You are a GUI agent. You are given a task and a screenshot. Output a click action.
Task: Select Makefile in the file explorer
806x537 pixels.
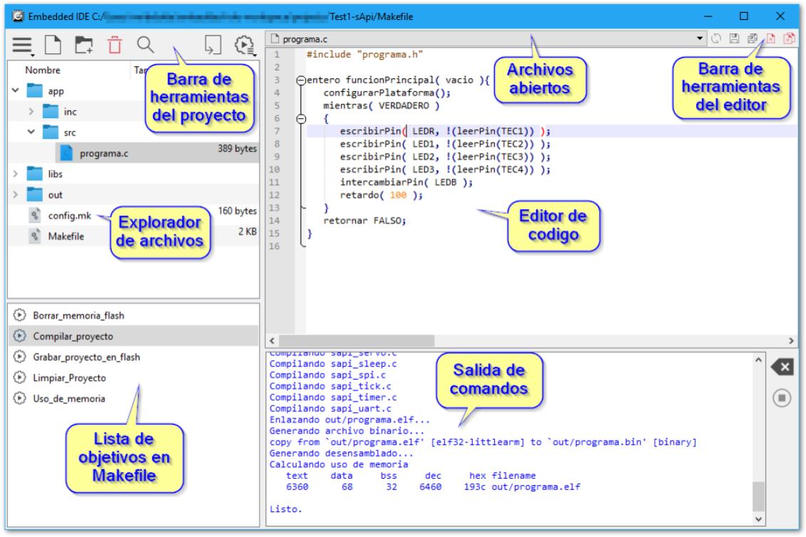point(66,236)
